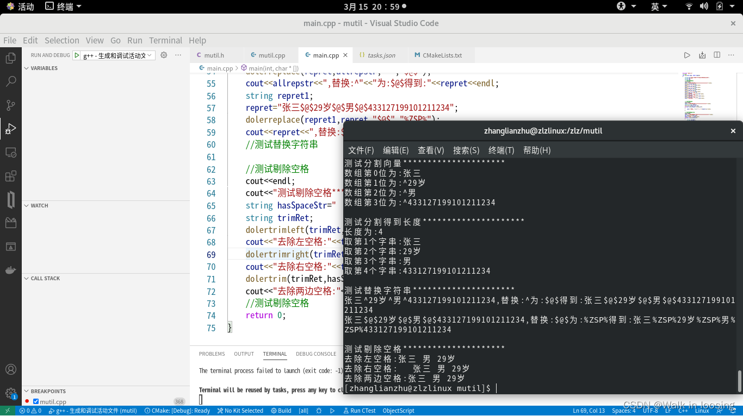The width and height of the screenshot is (743, 416).
Task: Open the Run menu
Action: [x=134, y=40]
